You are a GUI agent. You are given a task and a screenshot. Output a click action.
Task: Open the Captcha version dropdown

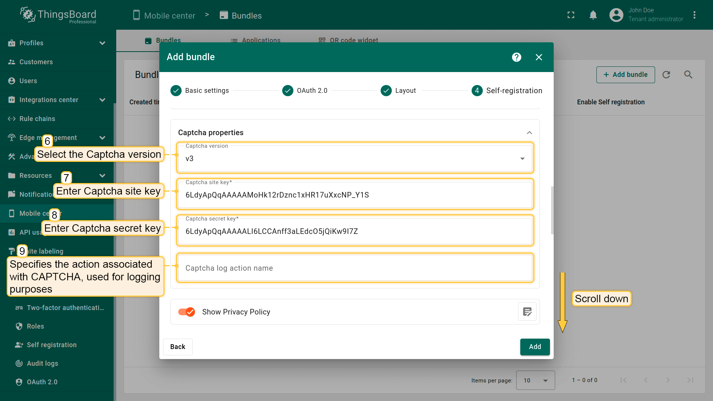coord(355,159)
